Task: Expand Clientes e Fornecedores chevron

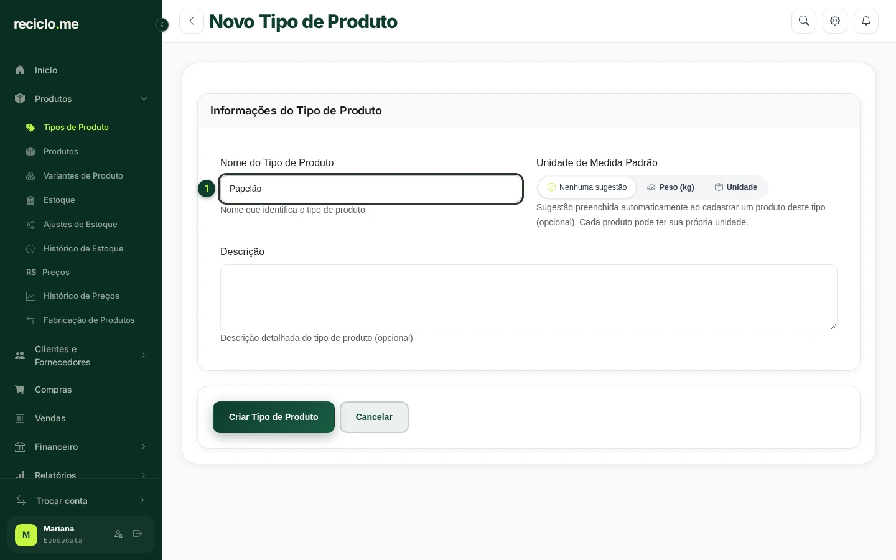Action: [x=143, y=355]
